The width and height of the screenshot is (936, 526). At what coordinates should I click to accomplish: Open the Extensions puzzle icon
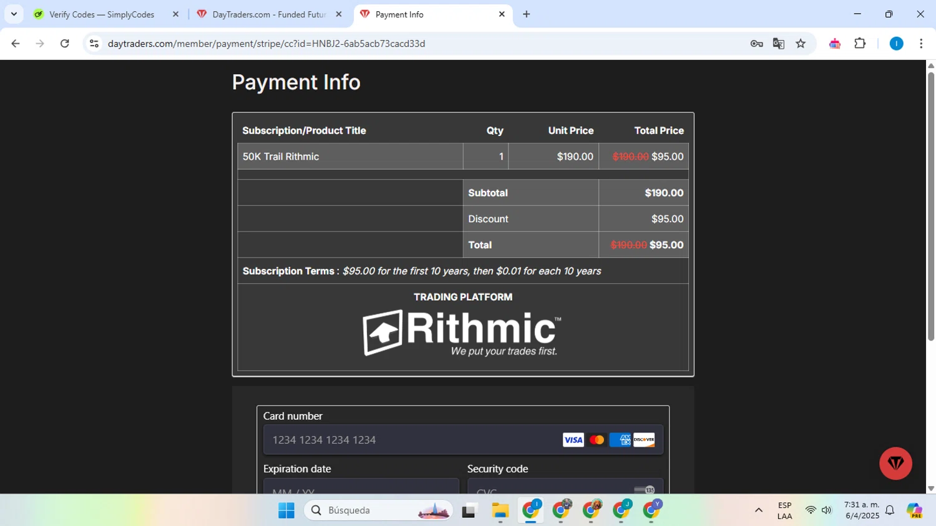[860, 44]
